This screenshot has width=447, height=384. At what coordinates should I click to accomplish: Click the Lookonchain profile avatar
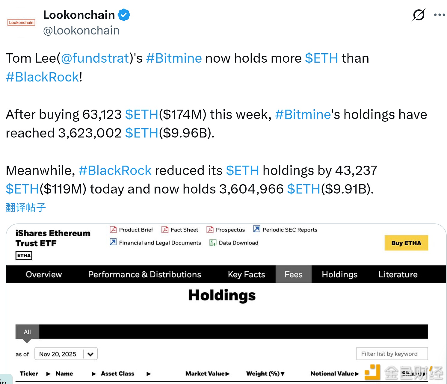pyautogui.click(x=21, y=22)
